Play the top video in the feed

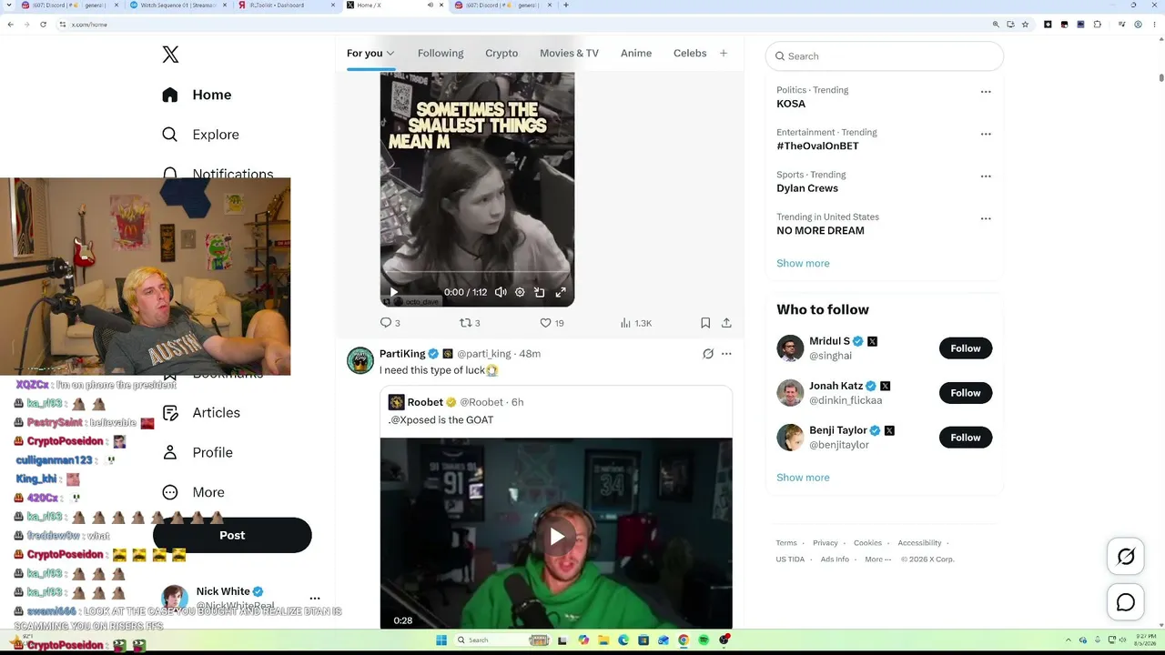[393, 292]
